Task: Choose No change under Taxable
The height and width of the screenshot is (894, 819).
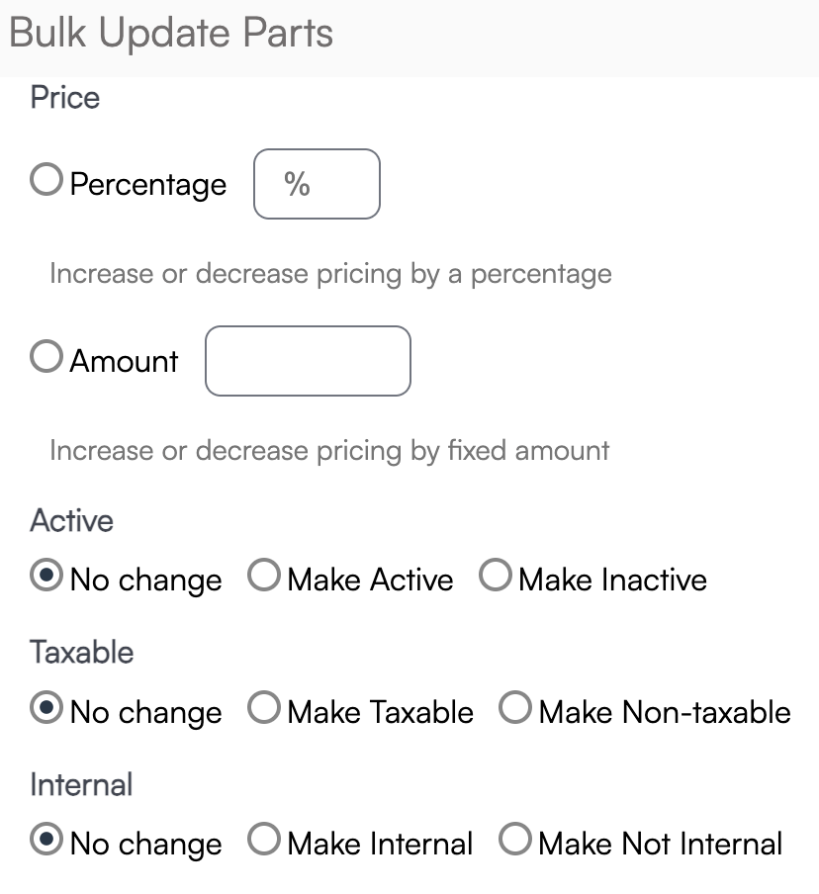Action: coord(46,708)
